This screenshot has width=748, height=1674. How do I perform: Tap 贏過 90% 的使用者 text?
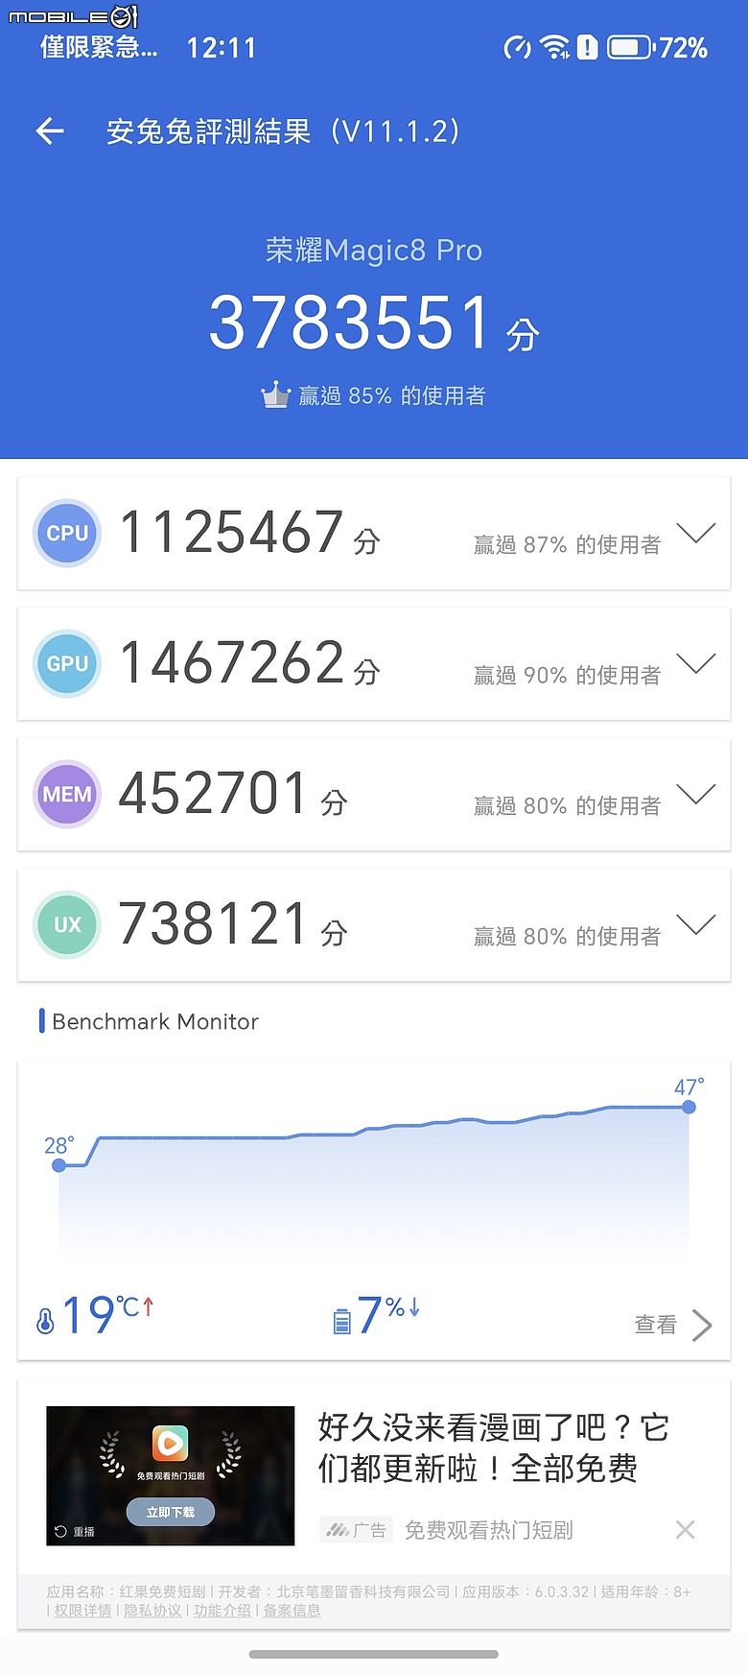[x=567, y=676]
